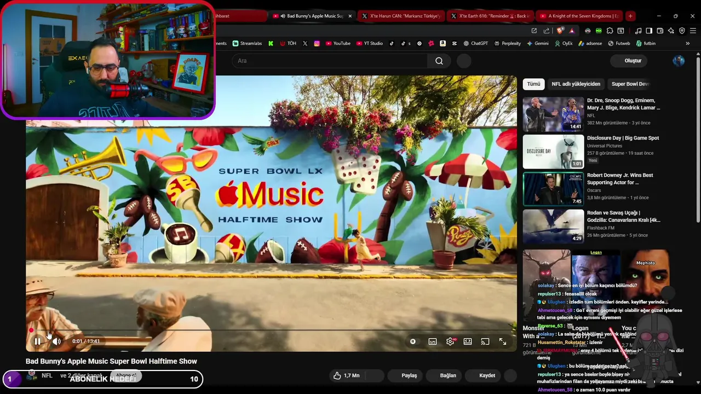
Task: Switch to theater mode view
Action: (x=468, y=341)
